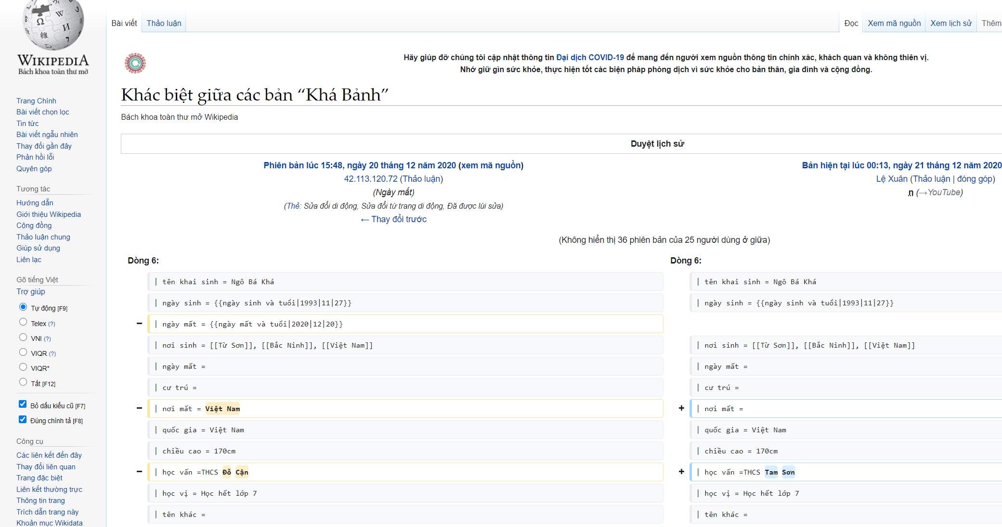
Task: Toggle "Bỏ dấu kiểu cũ" off
Action: (22, 404)
